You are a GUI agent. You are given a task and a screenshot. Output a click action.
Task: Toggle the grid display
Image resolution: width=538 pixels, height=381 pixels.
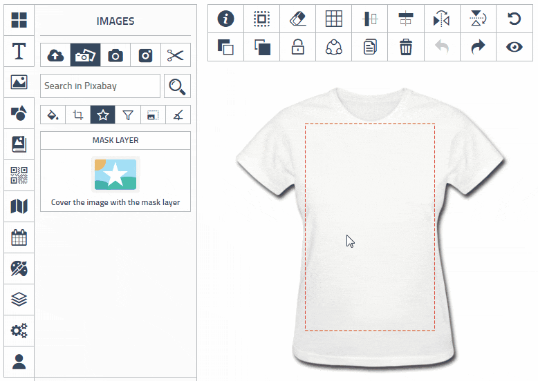click(333, 19)
